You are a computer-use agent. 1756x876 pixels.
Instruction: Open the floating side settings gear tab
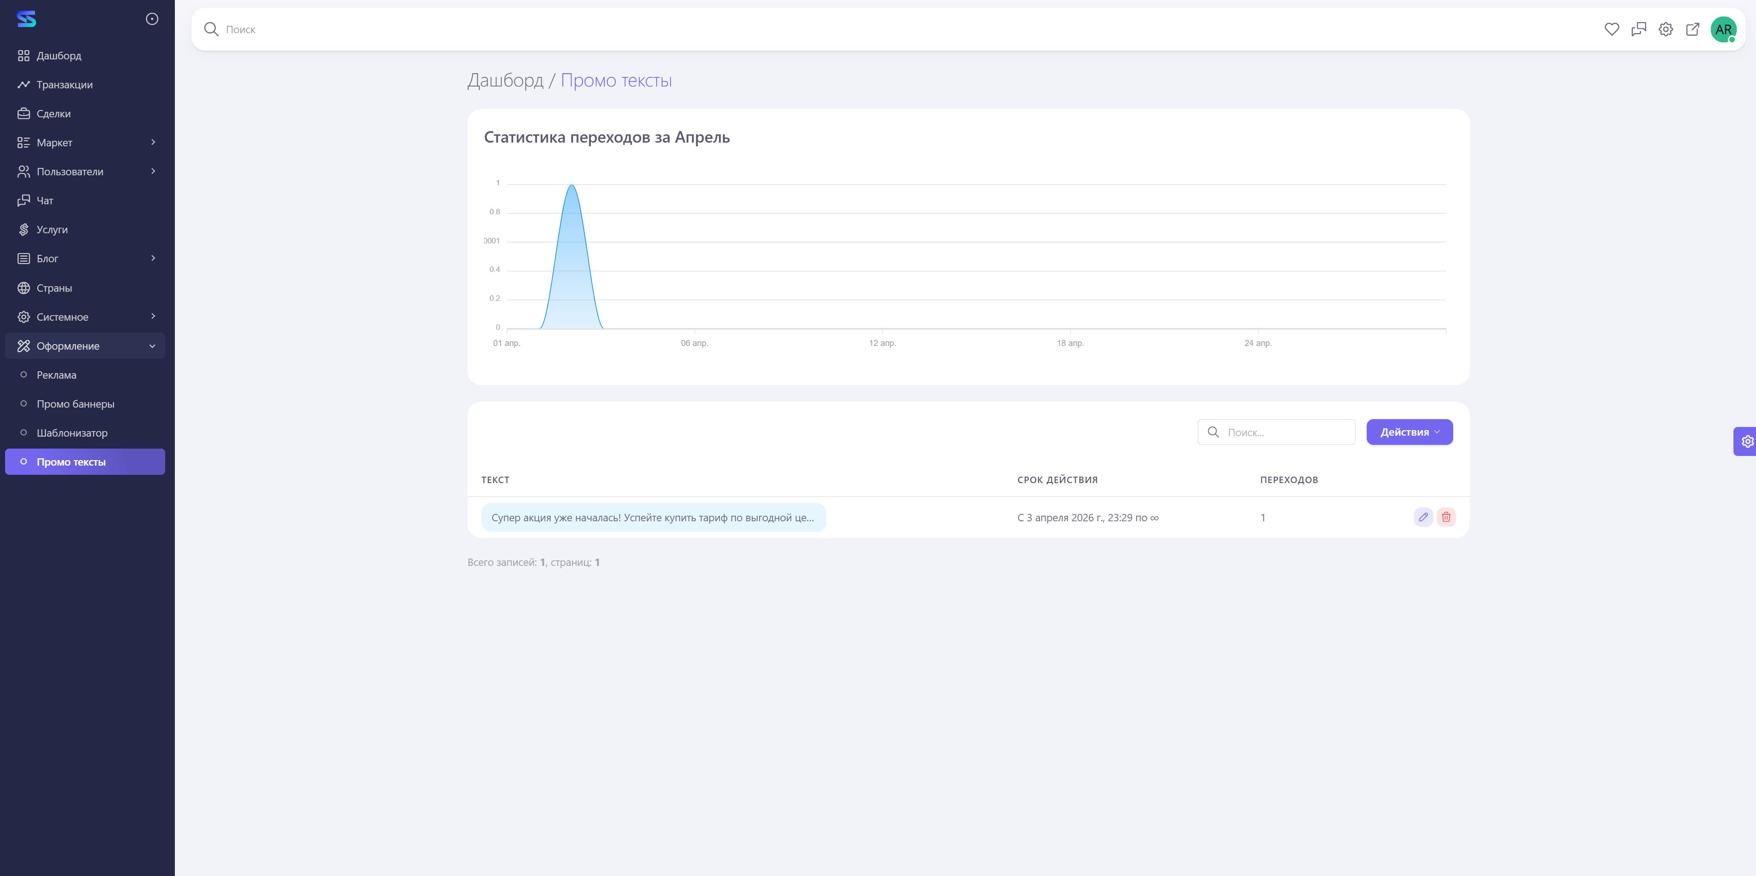pyautogui.click(x=1746, y=441)
